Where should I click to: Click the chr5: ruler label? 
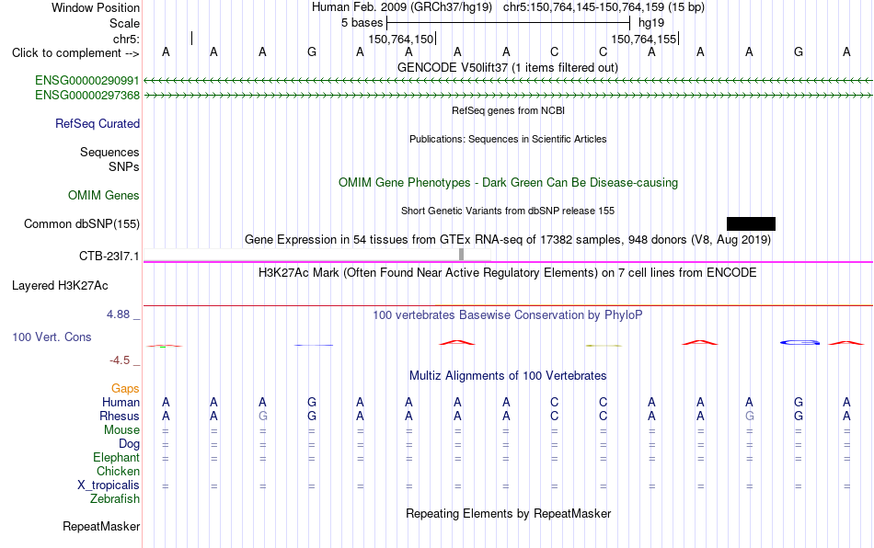(x=126, y=39)
